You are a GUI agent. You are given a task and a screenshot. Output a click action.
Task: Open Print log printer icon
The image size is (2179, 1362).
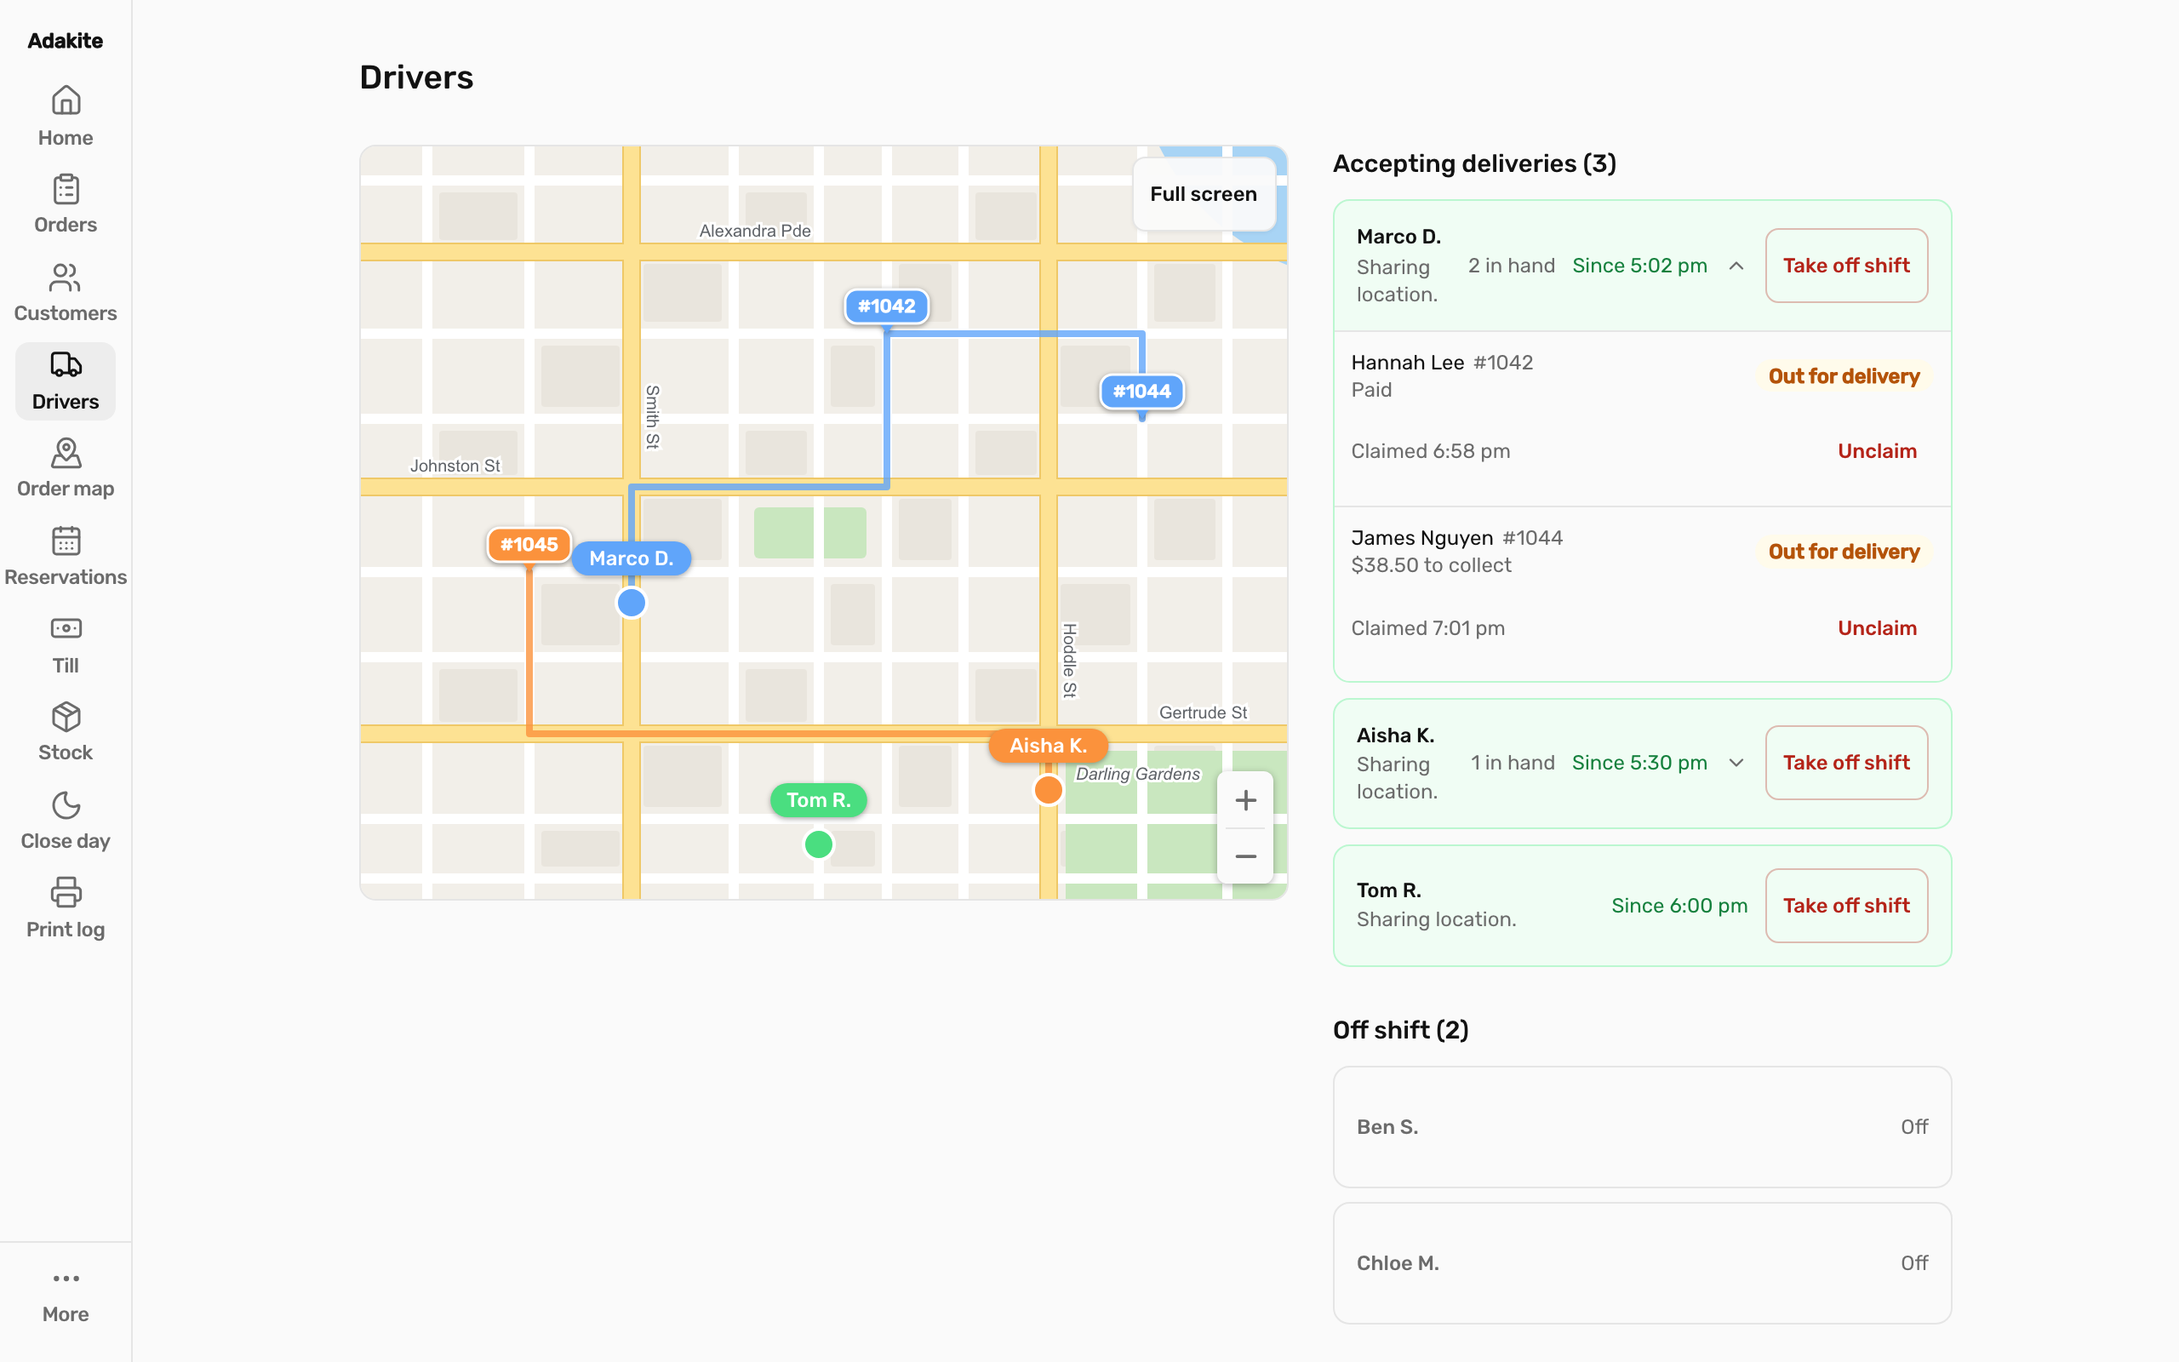pyautogui.click(x=66, y=893)
